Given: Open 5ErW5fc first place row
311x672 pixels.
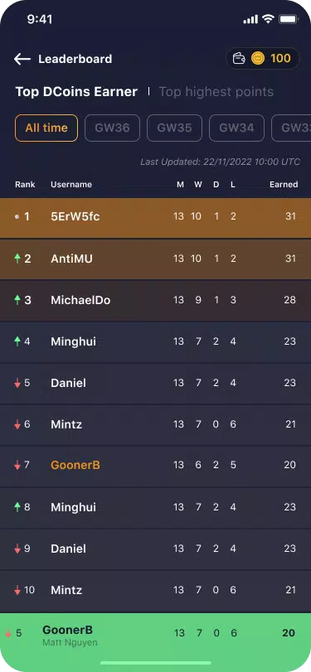Looking at the screenshot, I should point(155,218).
